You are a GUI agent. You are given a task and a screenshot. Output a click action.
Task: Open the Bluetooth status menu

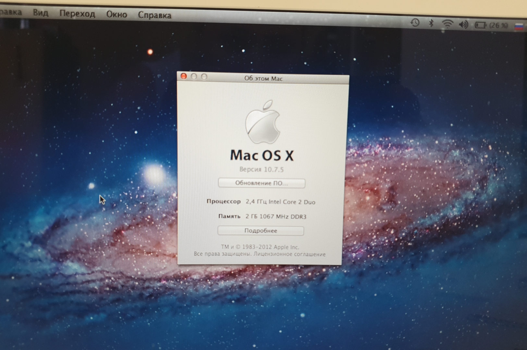coord(431,23)
